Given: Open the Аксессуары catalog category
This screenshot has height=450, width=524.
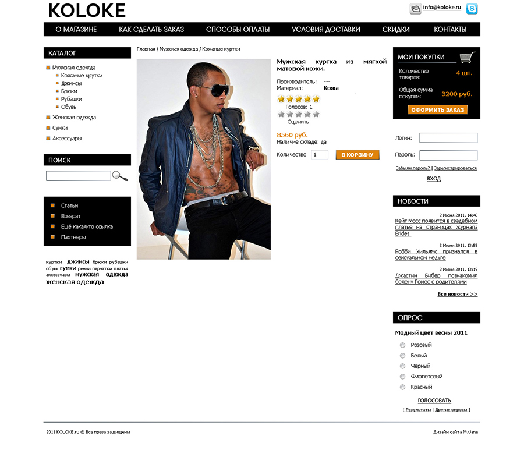Looking at the screenshot, I should (67, 139).
